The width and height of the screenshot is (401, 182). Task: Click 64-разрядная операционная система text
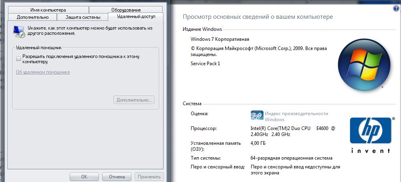292,158
